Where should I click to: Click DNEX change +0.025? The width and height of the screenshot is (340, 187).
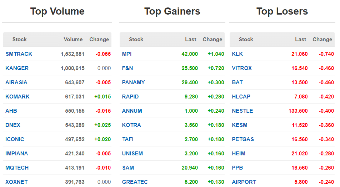pos(102,125)
